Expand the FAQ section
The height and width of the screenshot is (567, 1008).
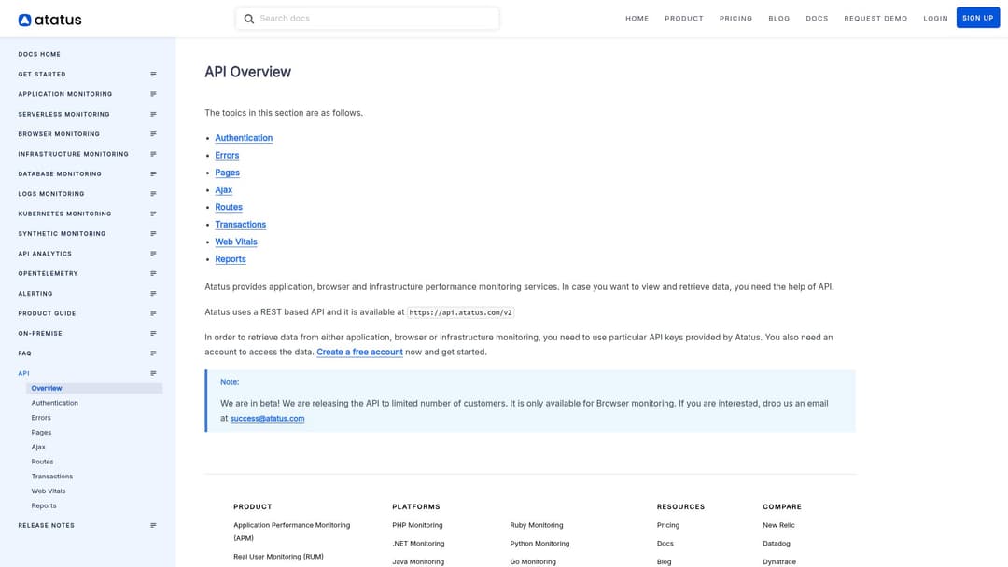(153, 353)
